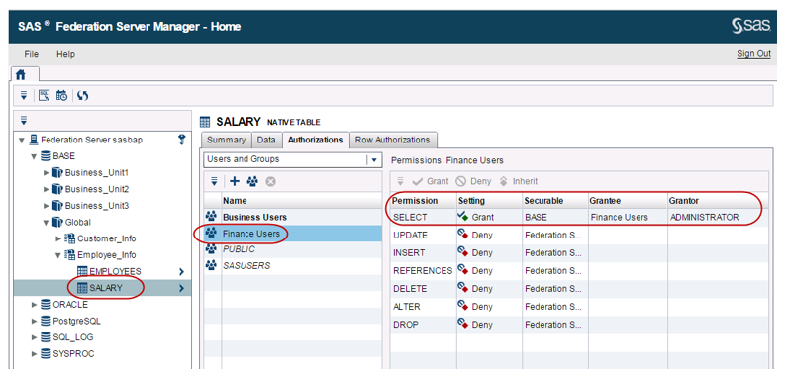Click the Federation Server computer icon
The width and height of the screenshot is (788, 380).
[34, 140]
